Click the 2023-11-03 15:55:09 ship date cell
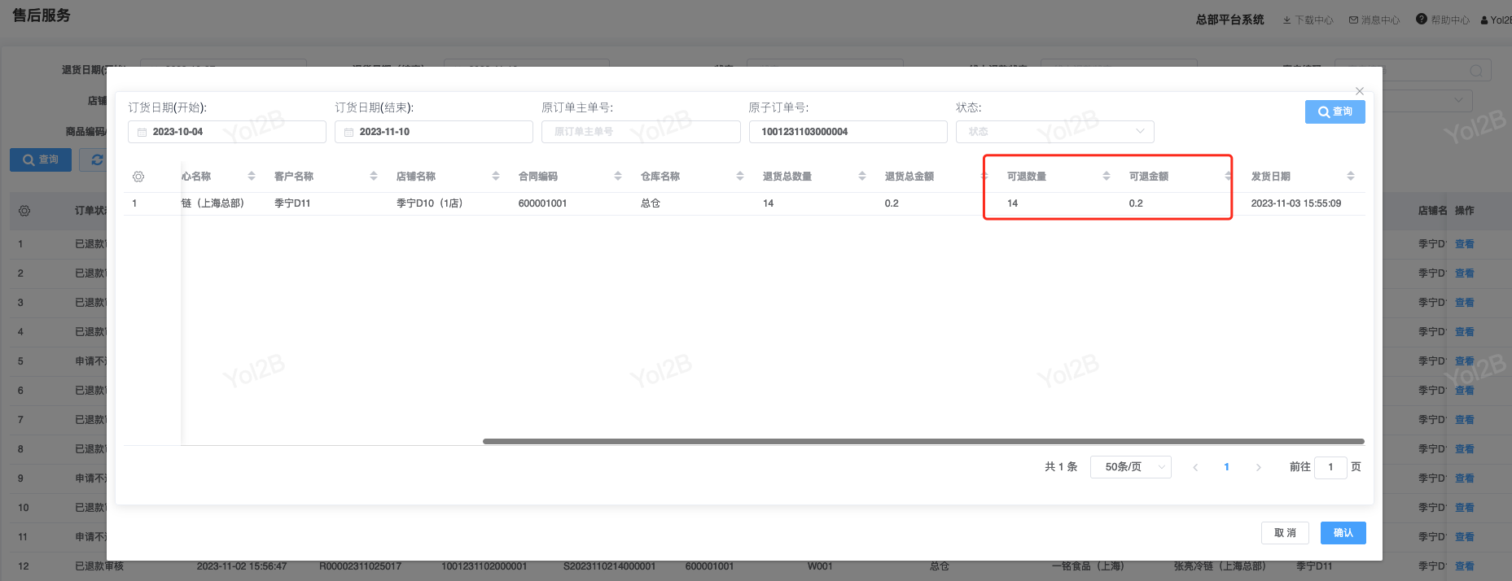Viewport: 1512px width, 581px height. tap(1295, 203)
